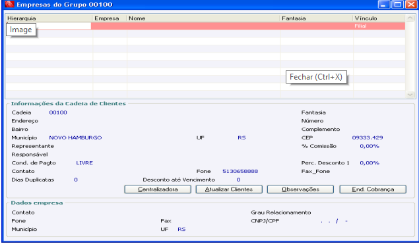Minimize the Empresas do Grupo window
Screen dimensions: 419x244
(x=384, y=4)
